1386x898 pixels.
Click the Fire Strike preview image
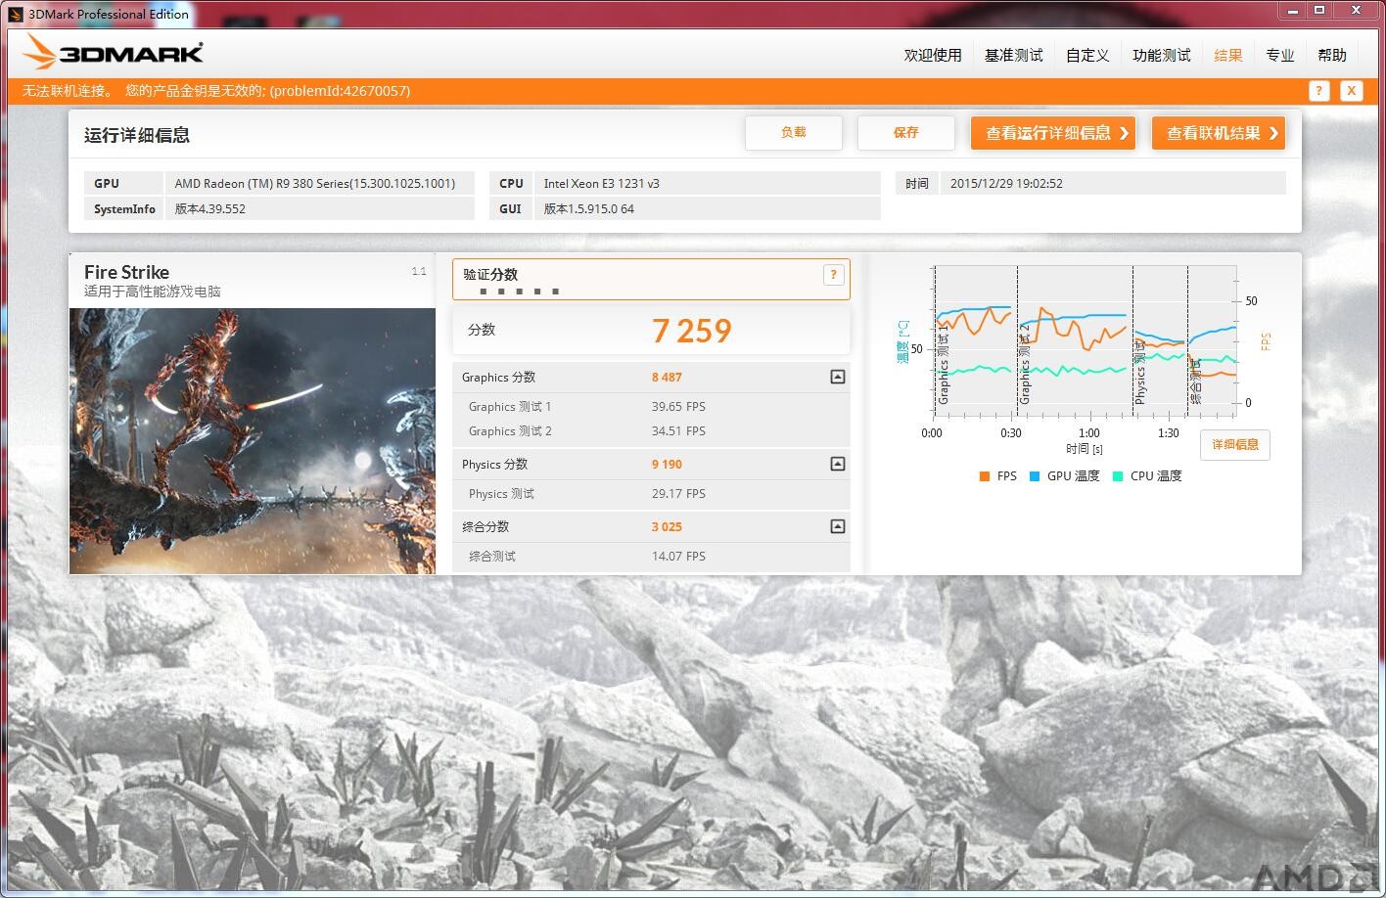(x=253, y=441)
